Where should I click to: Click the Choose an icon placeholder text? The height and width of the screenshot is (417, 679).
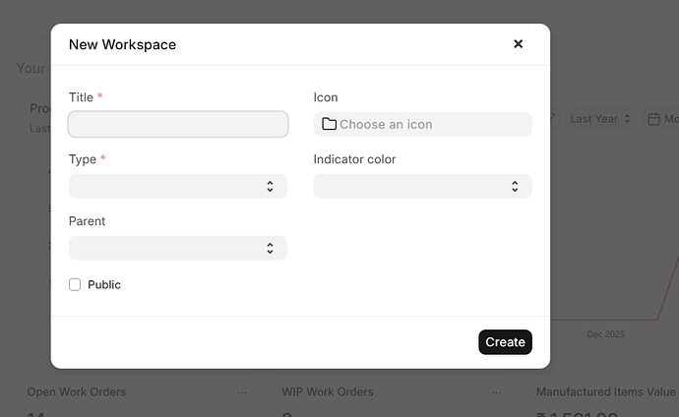point(386,124)
